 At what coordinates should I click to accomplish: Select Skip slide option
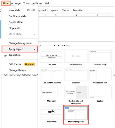coord(20,28)
